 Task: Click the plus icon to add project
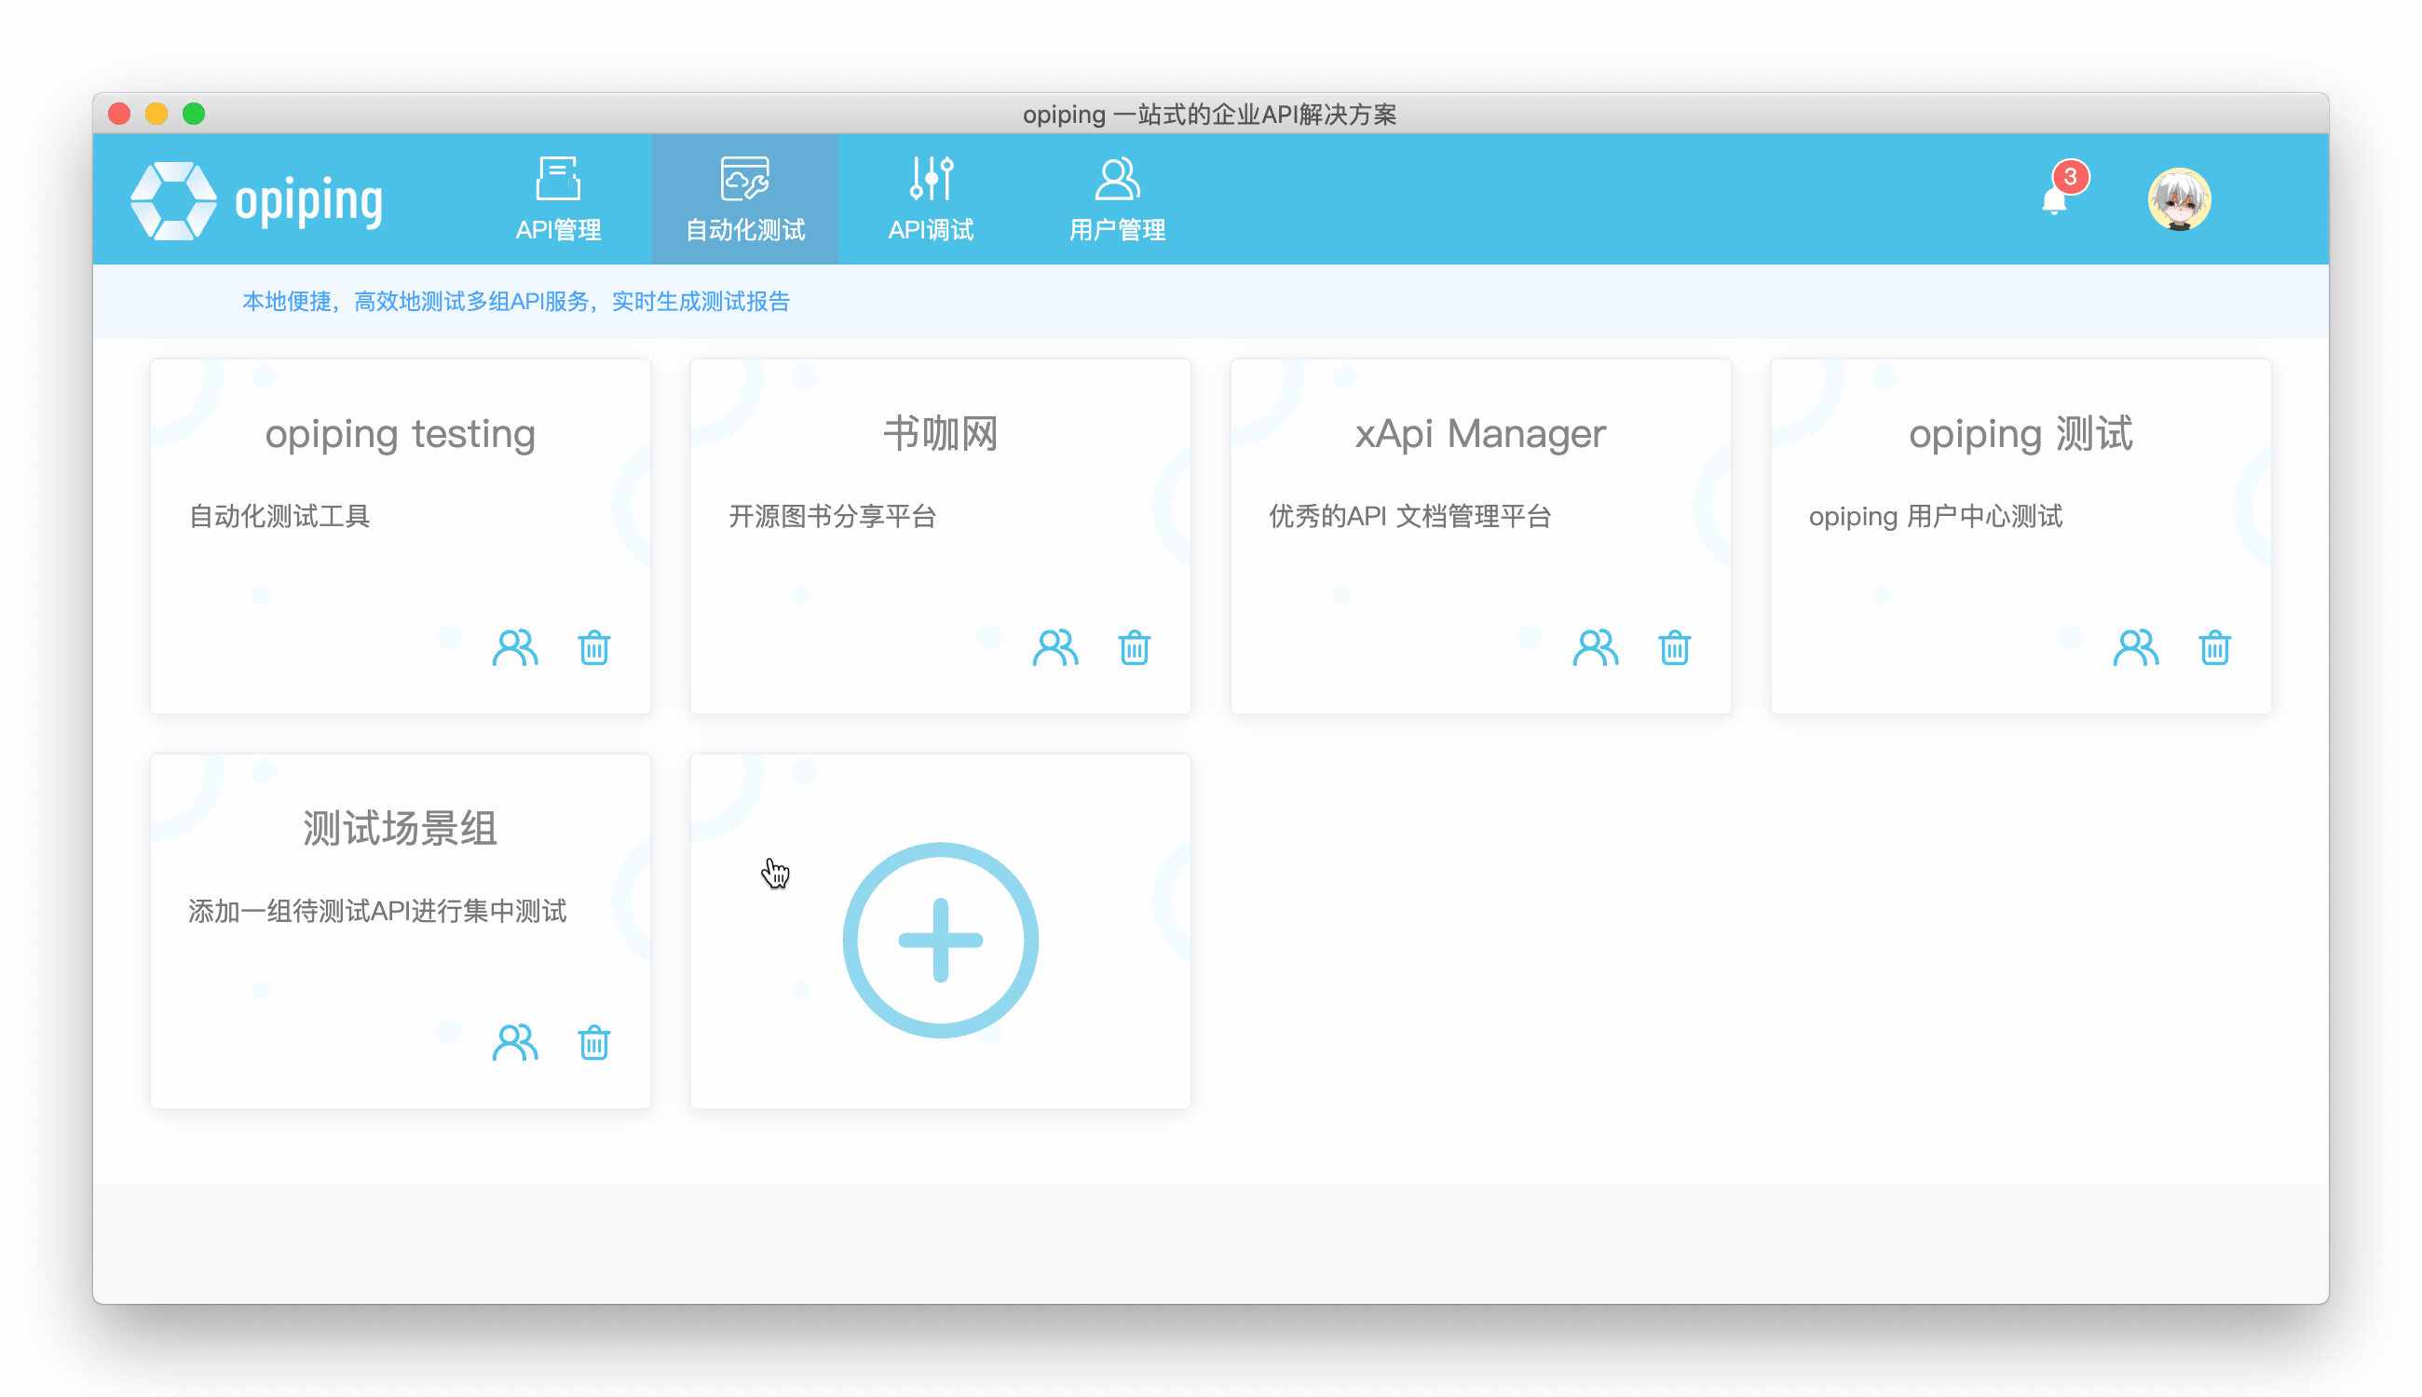941,940
